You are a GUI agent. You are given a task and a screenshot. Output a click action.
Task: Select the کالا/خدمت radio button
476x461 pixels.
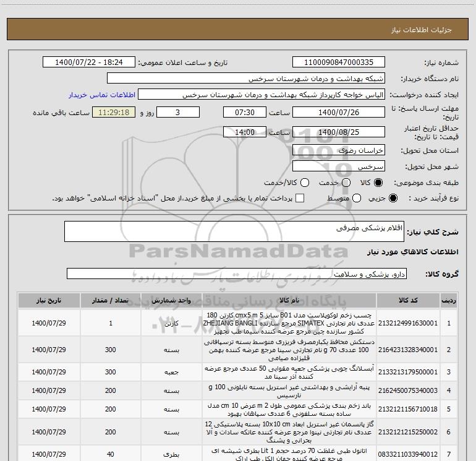tap(305, 183)
